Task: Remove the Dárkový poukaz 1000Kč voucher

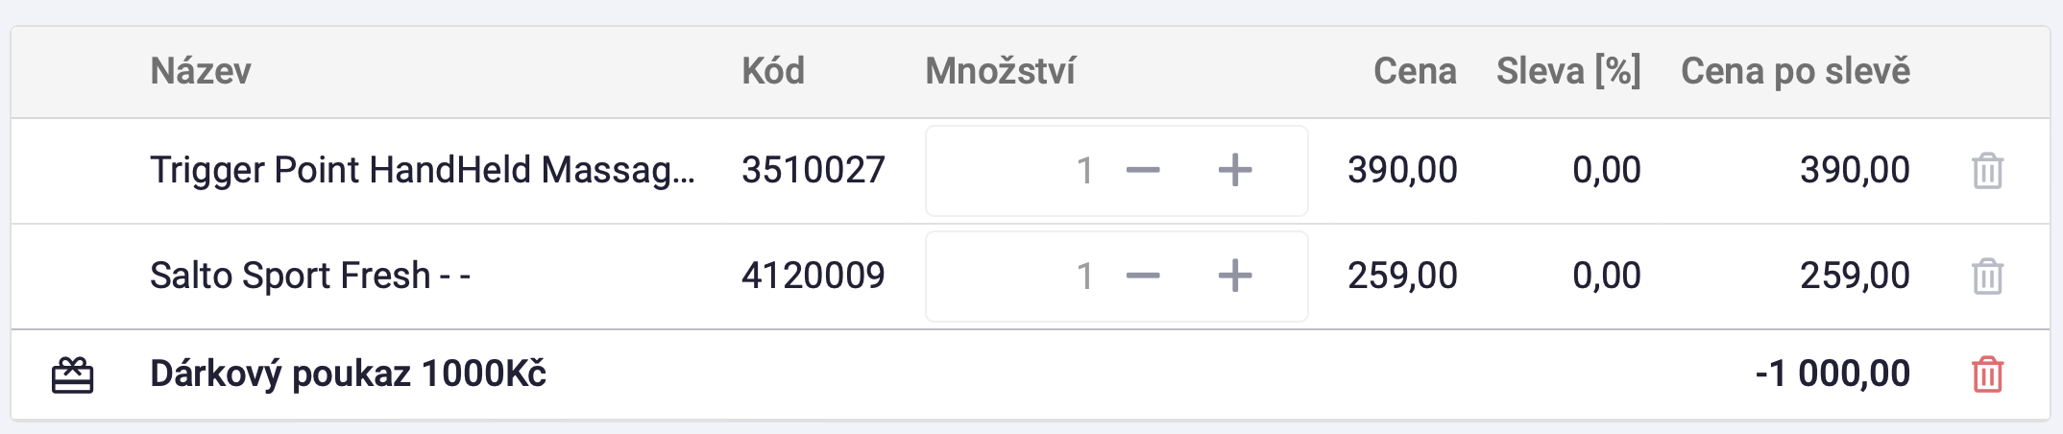Action: (1987, 374)
